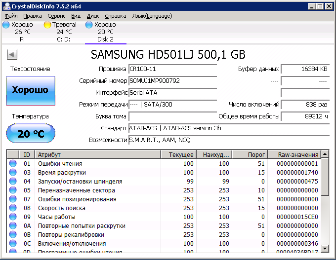Click status orb for attribute 0C

click(13, 243)
